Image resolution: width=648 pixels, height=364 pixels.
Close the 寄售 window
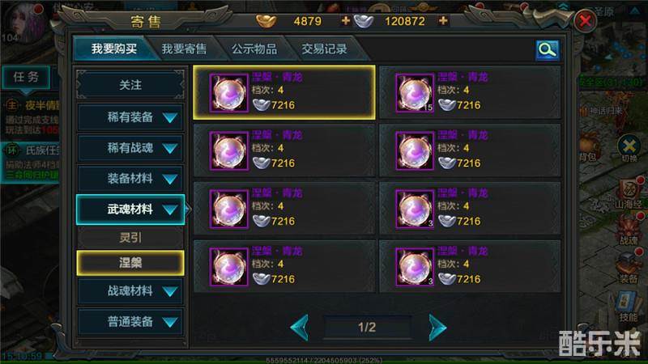point(585,21)
